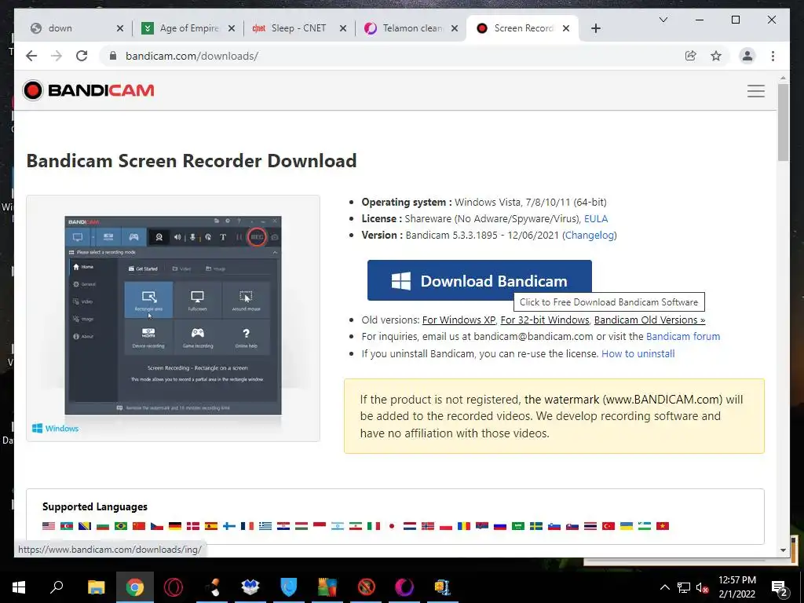Open the For Windows XP link
Viewport: 804px width, 603px height.
459,320
